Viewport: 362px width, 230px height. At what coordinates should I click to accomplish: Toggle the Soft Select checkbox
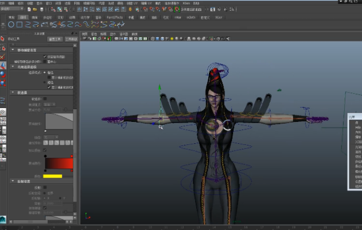click(45, 99)
